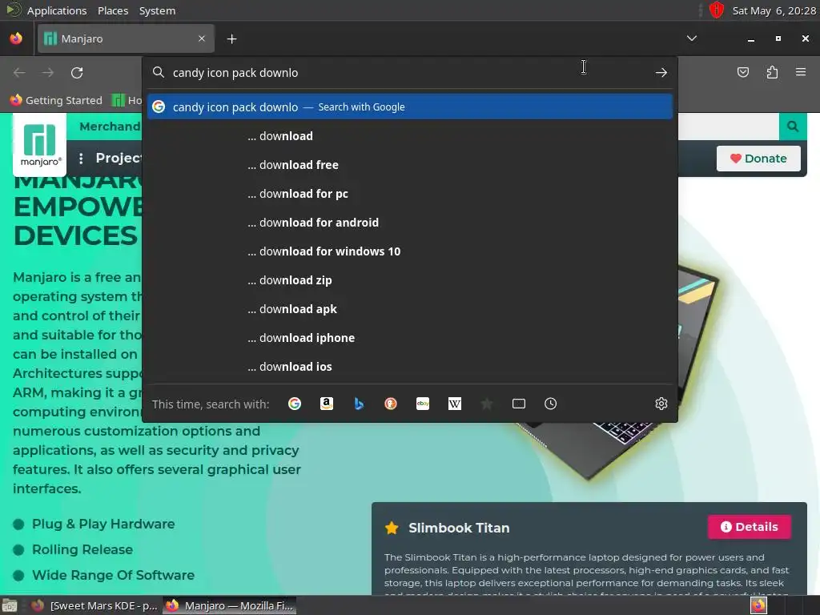Click the reload page button
The image size is (820, 615).
coord(77,73)
